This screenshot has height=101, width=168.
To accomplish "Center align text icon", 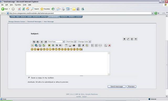I will click(x=42, y=42).
